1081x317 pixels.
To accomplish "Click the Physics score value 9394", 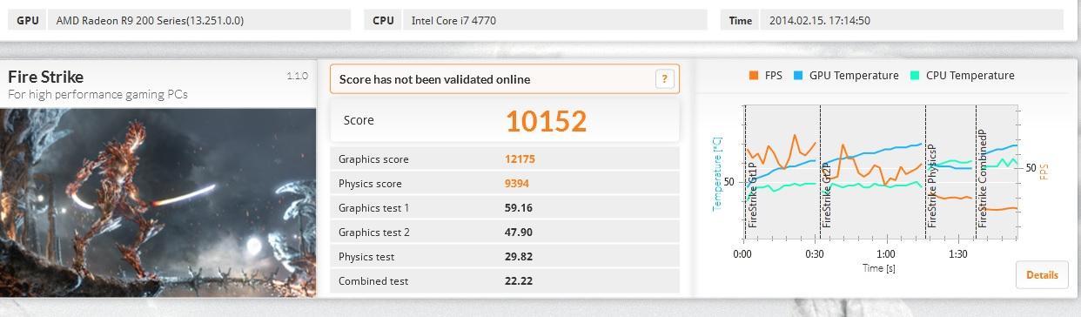I will [517, 184].
